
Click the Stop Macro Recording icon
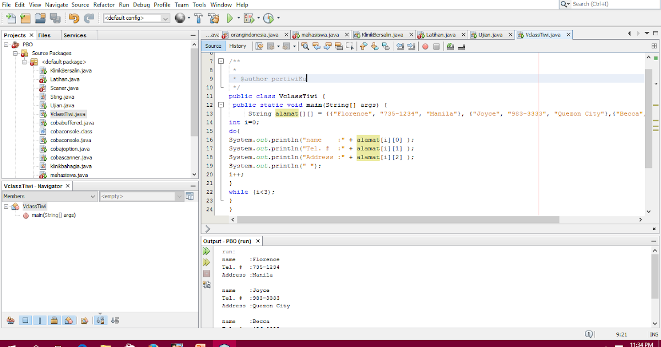pyautogui.click(x=436, y=47)
